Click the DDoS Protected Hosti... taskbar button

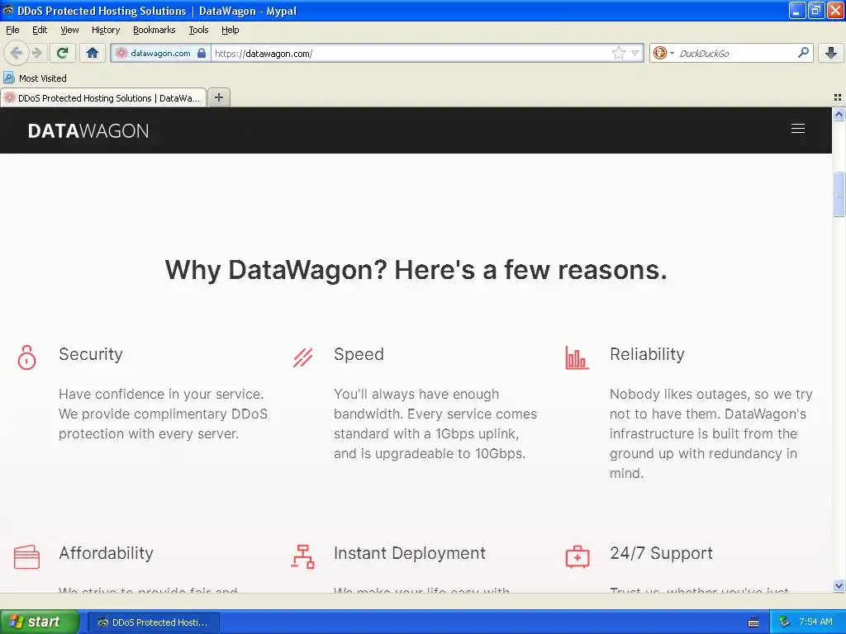(x=154, y=622)
